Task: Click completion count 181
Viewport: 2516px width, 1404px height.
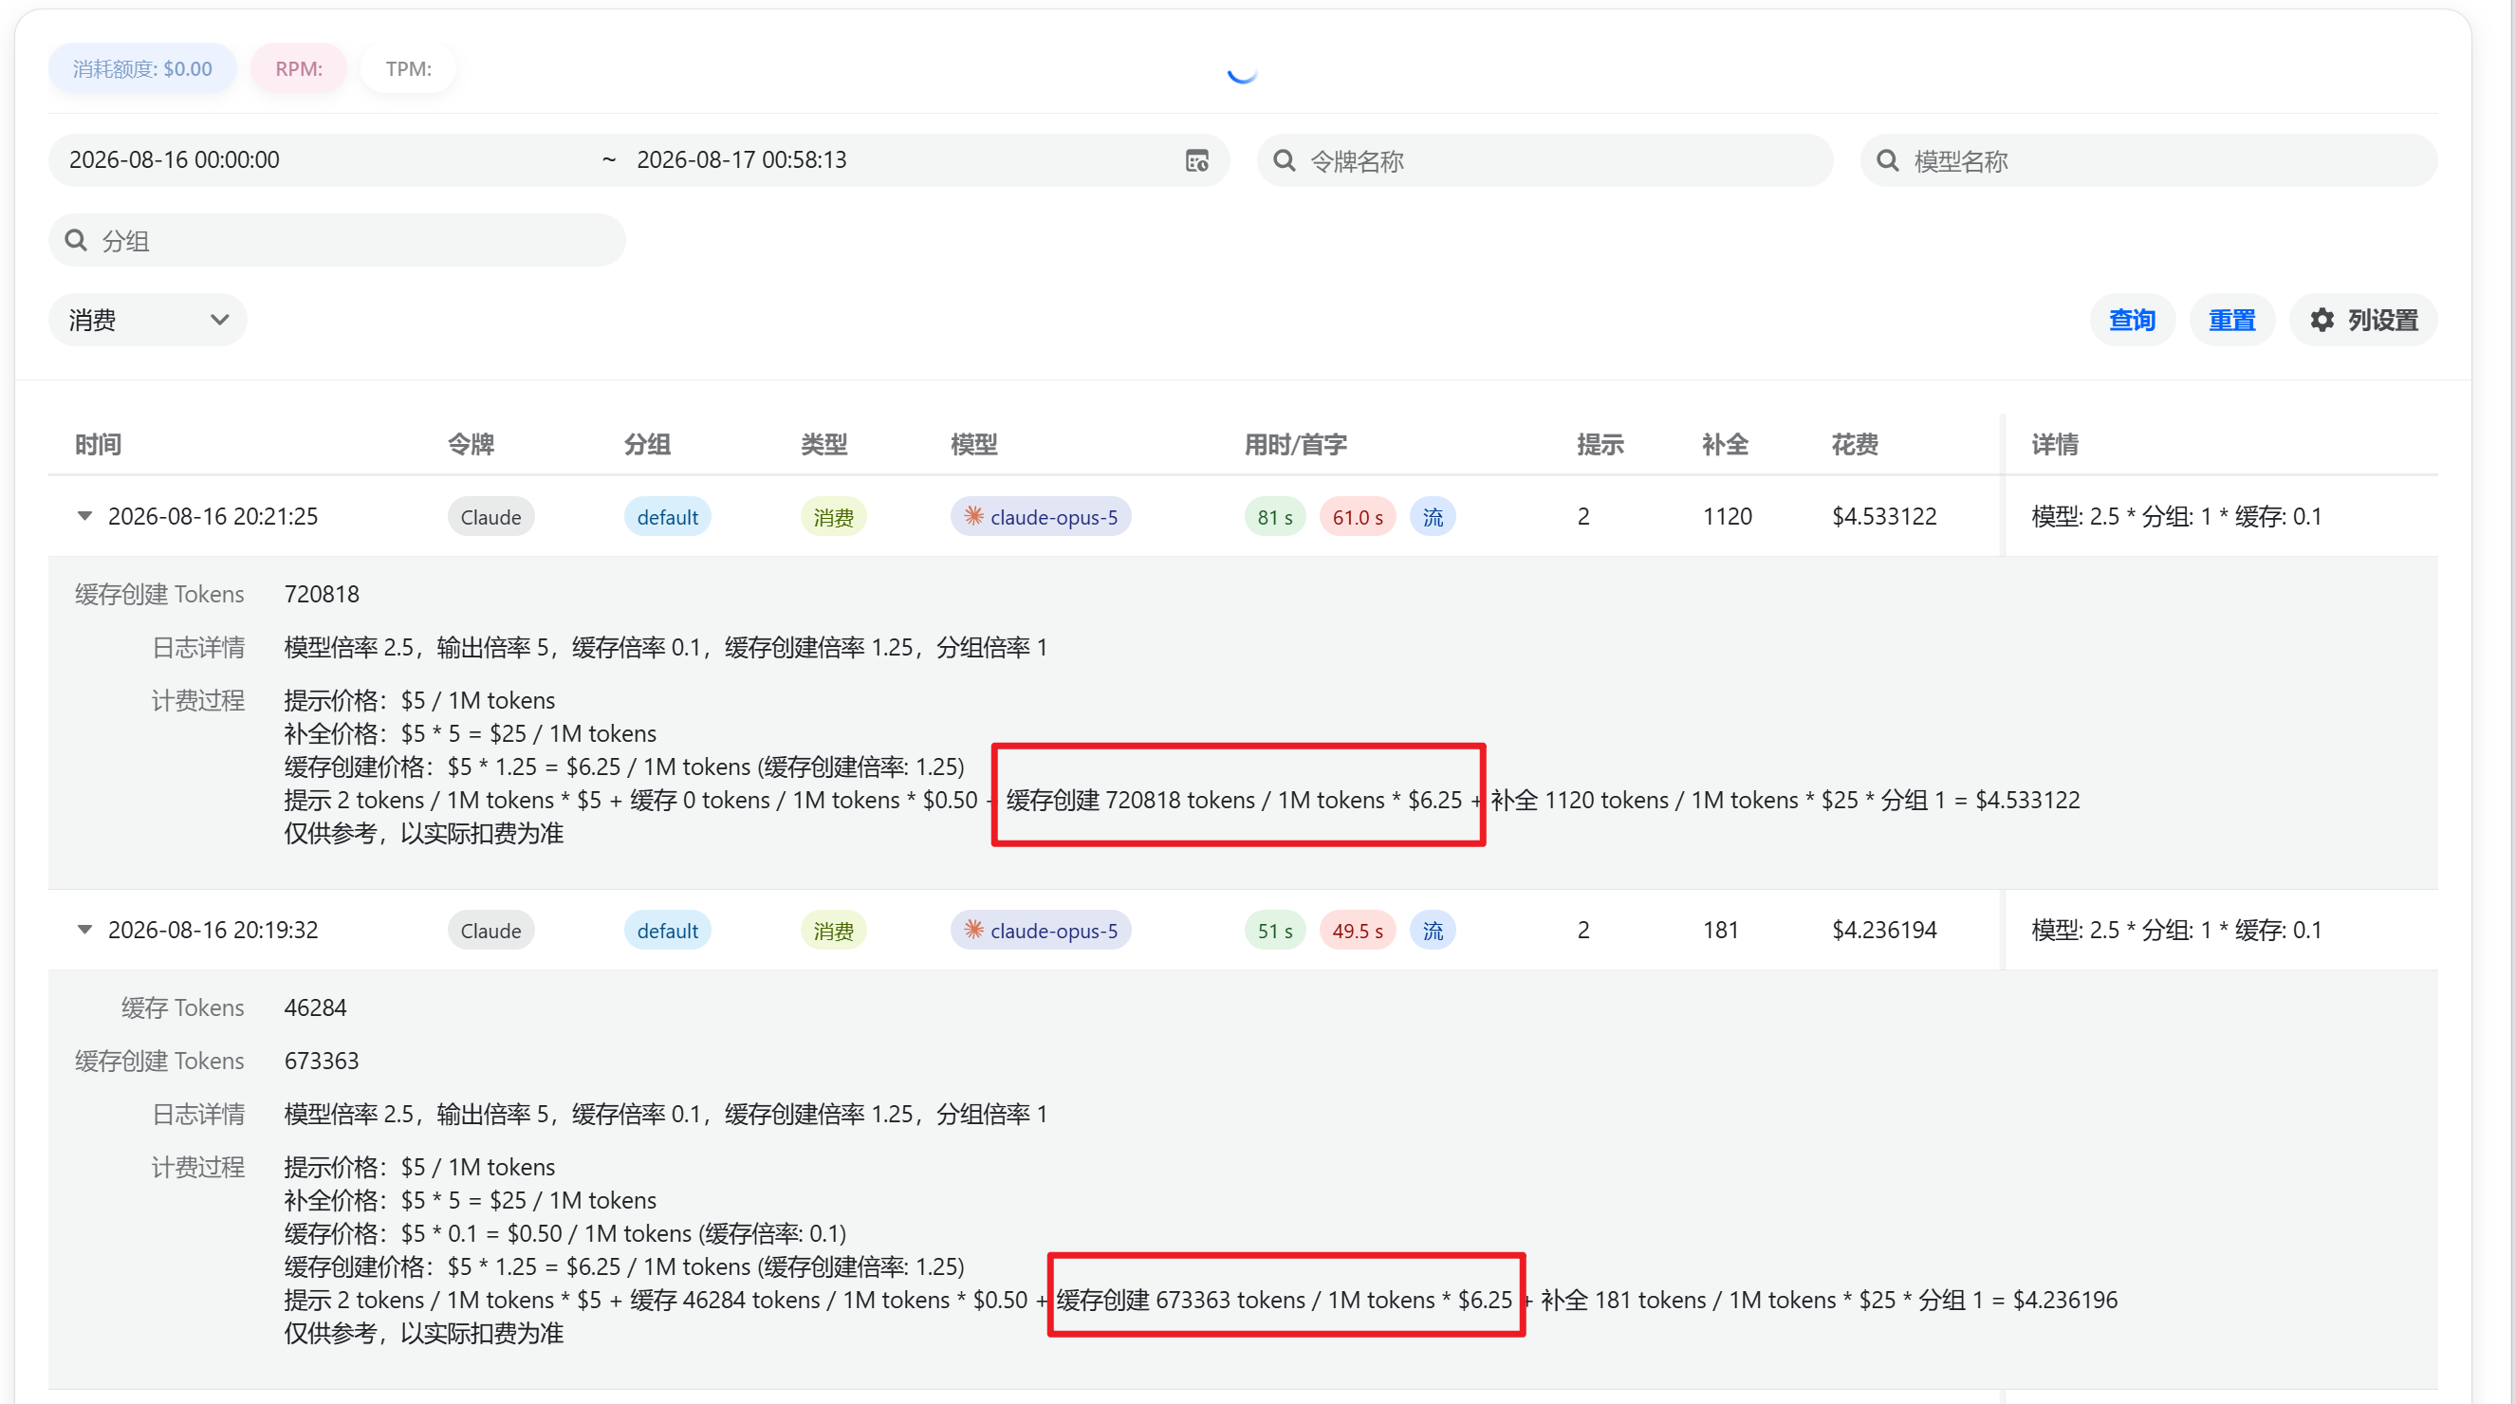Action: click(x=1720, y=931)
